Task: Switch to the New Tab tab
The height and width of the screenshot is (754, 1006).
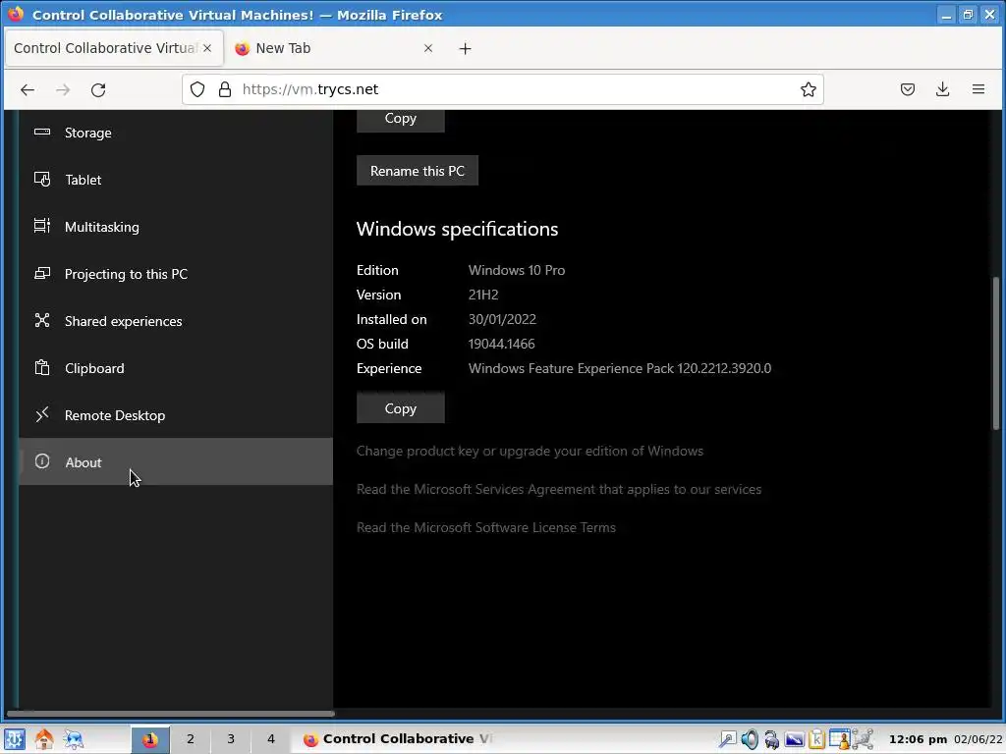Action: tap(332, 49)
